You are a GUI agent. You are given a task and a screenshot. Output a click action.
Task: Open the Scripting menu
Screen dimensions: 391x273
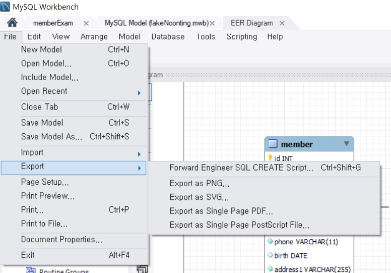point(242,37)
